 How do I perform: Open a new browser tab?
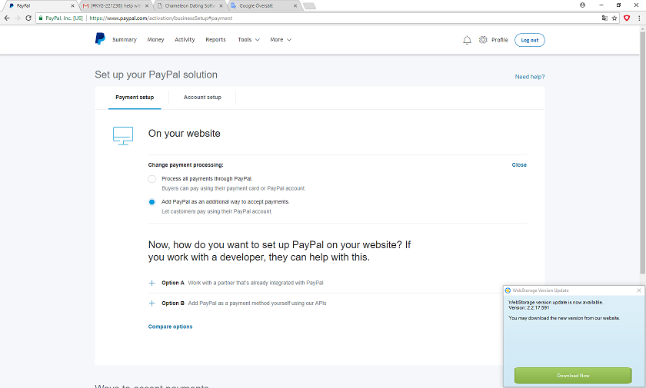309,5
